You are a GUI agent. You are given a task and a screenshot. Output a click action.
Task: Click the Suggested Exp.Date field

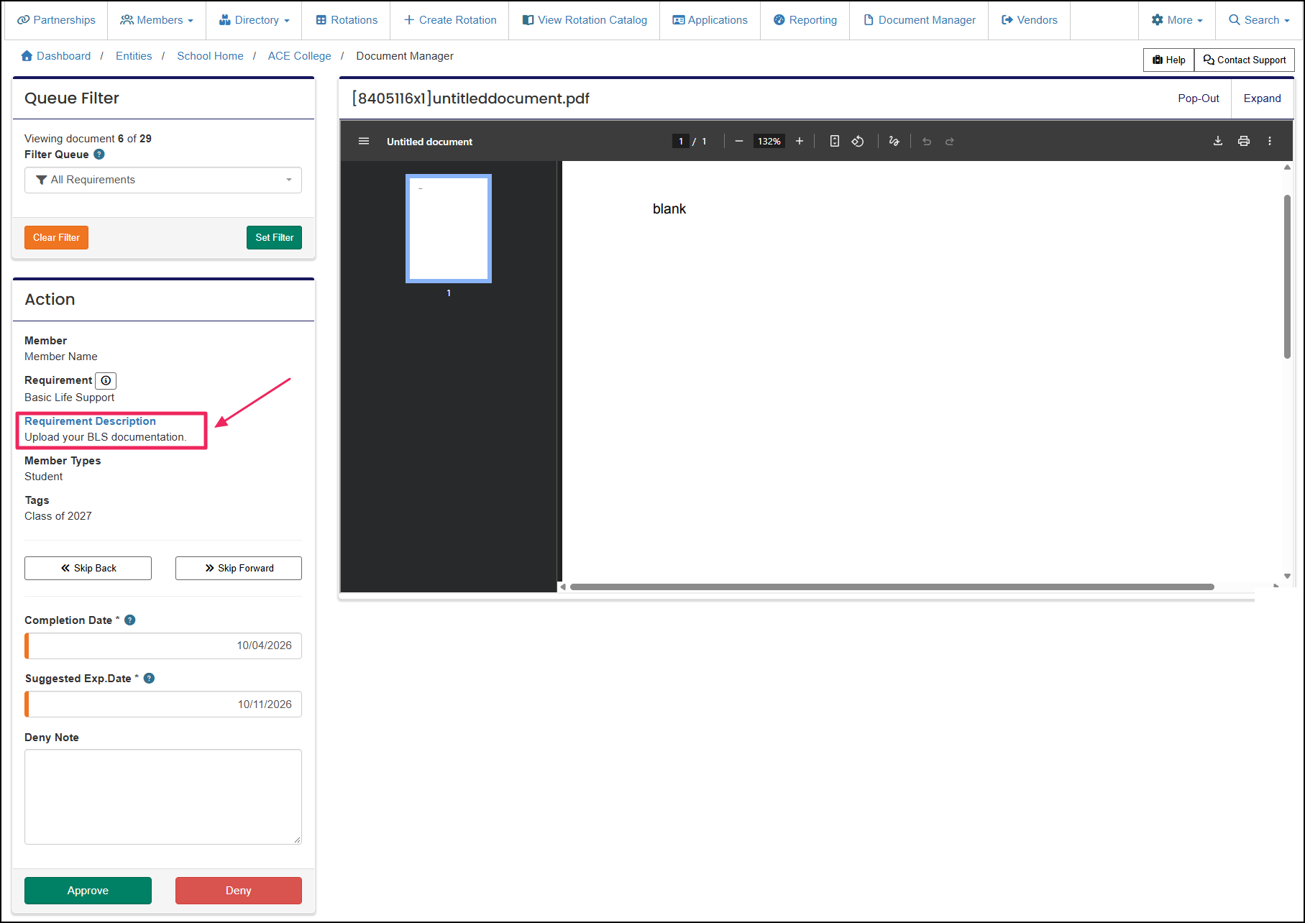pyautogui.click(x=163, y=704)
